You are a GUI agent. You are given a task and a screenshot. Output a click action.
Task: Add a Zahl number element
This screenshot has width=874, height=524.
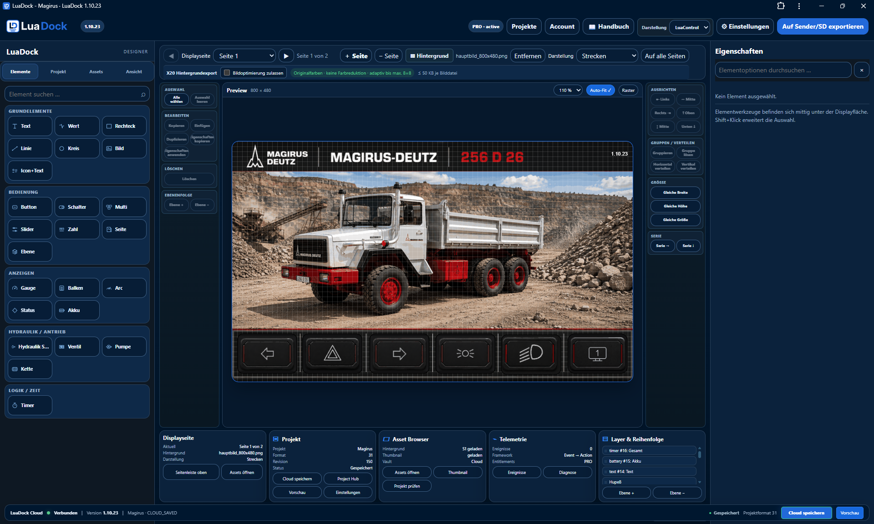coord(77,229)
